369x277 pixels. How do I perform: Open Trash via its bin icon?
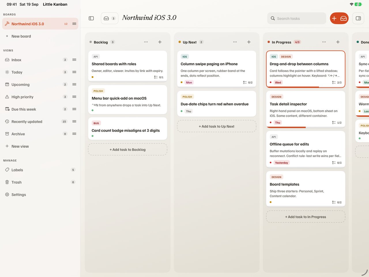point(7,182)
